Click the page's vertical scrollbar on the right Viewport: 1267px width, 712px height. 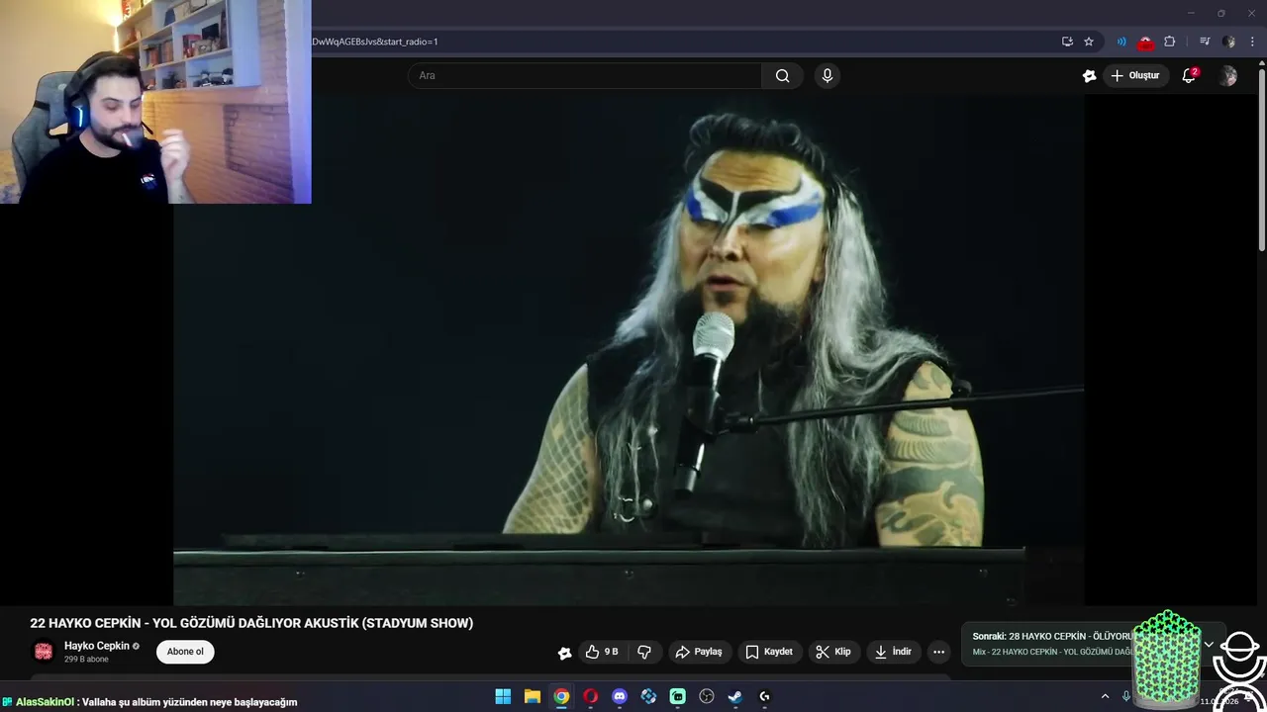[1261, 158]
